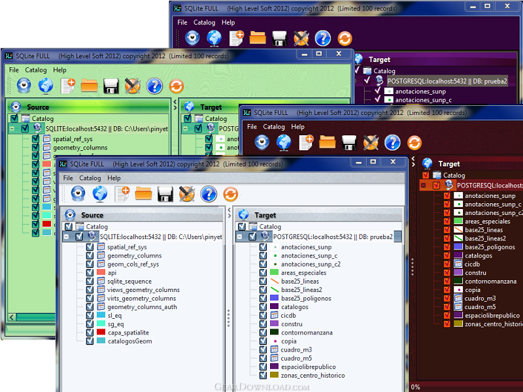Collapse the SQLITE:localhost:5432 node in the front blue window

click(x=67, y=237)
